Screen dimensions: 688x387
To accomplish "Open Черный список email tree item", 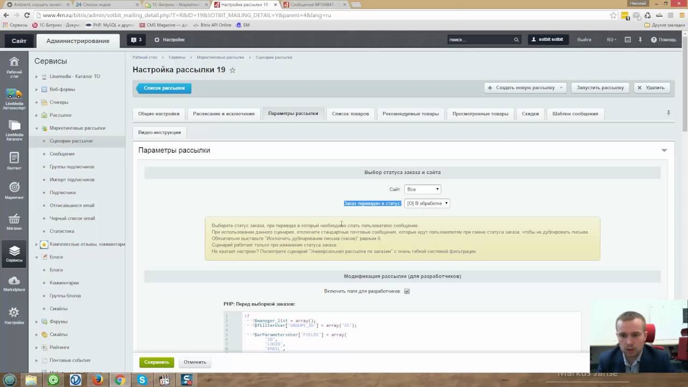I will (x=72, y=218).
